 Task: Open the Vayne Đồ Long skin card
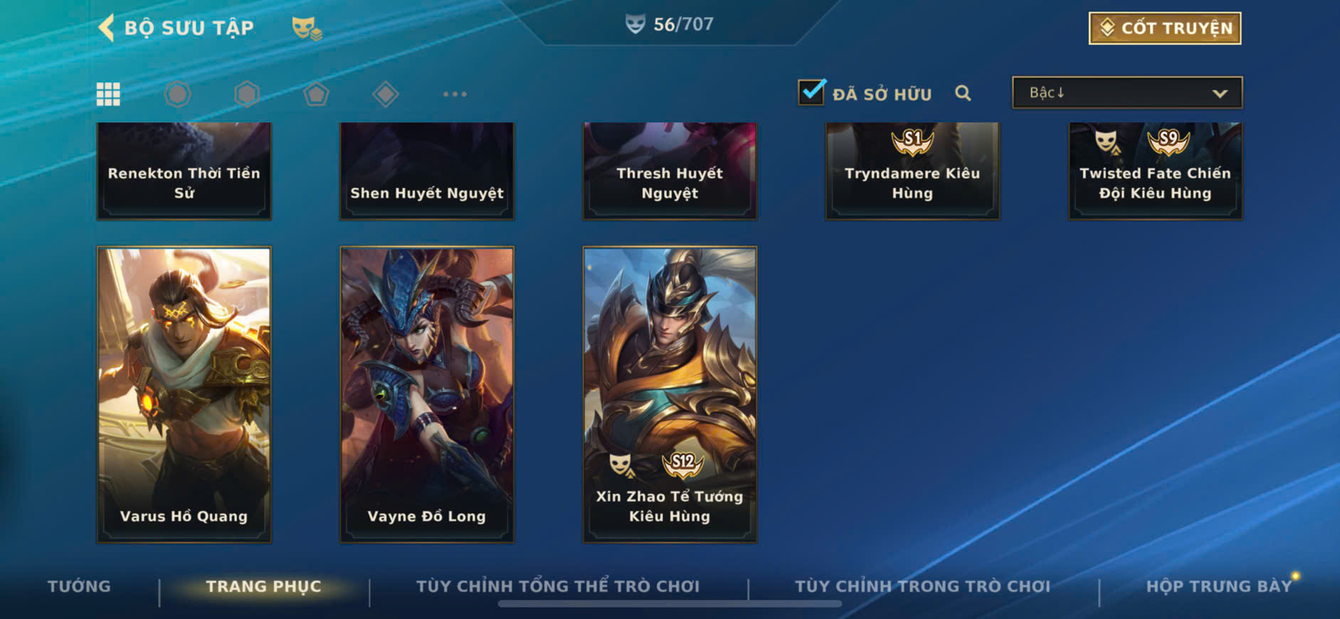pyautogui.click(x=427, y=395)
